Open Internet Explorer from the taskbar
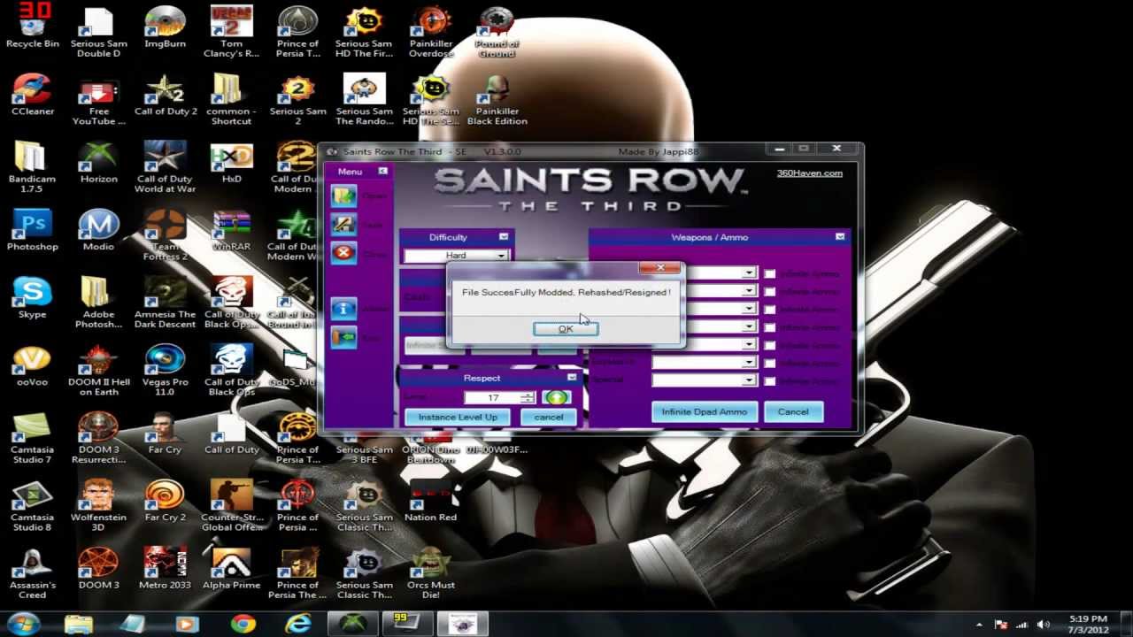 tap(298, 624)
